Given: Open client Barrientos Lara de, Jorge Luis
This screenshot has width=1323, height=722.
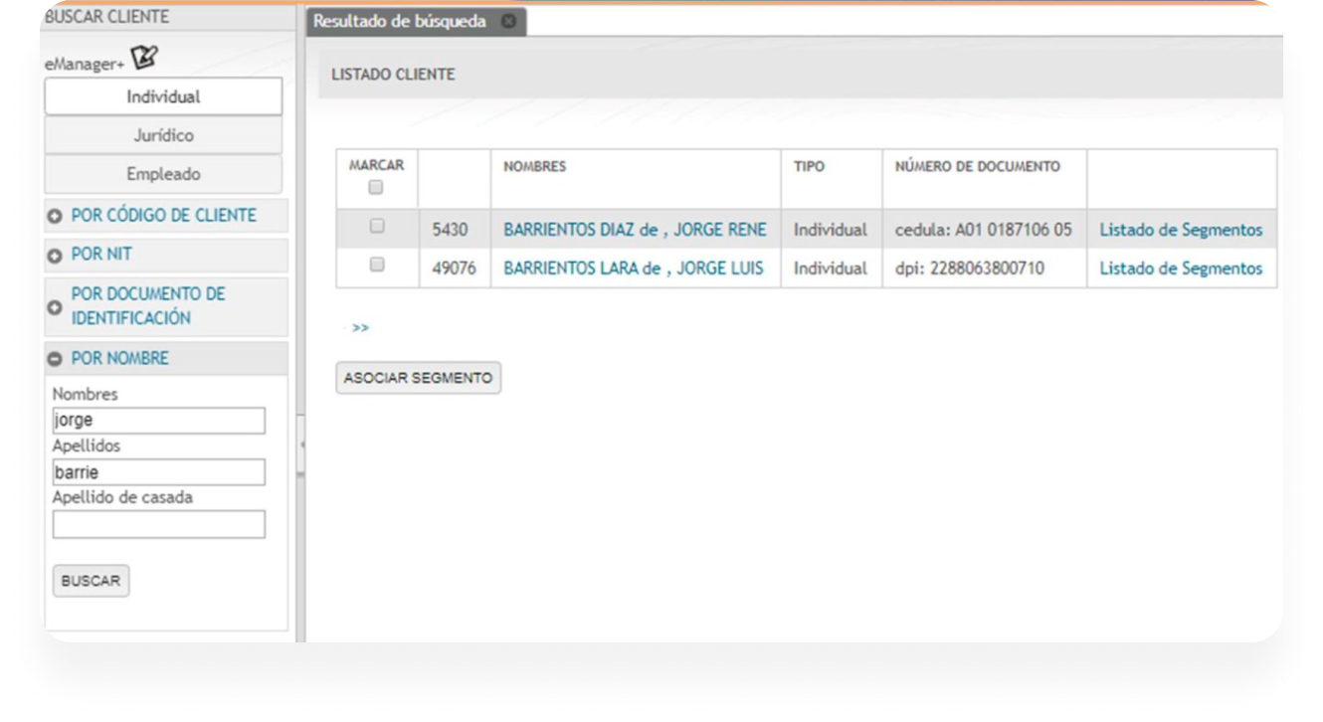Looking at the screenshot, I should [634, 269].
